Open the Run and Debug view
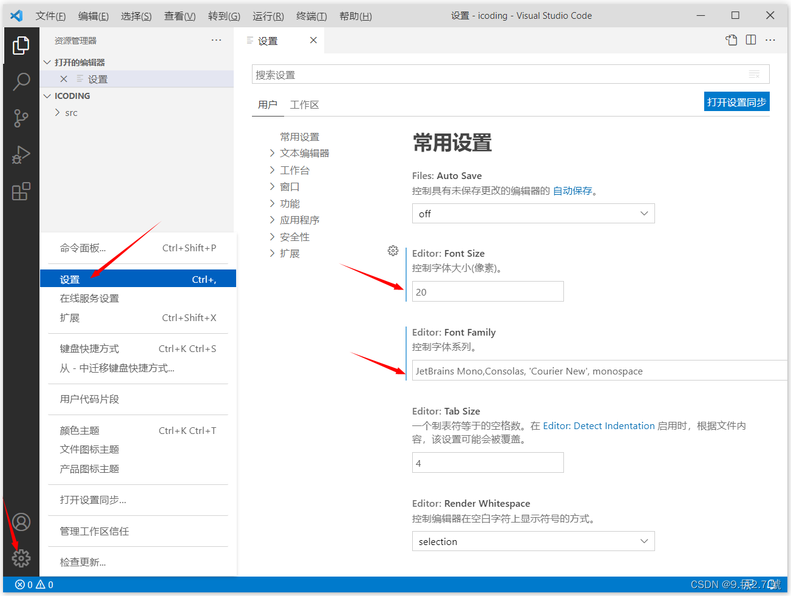 click(x=21, y=155)
